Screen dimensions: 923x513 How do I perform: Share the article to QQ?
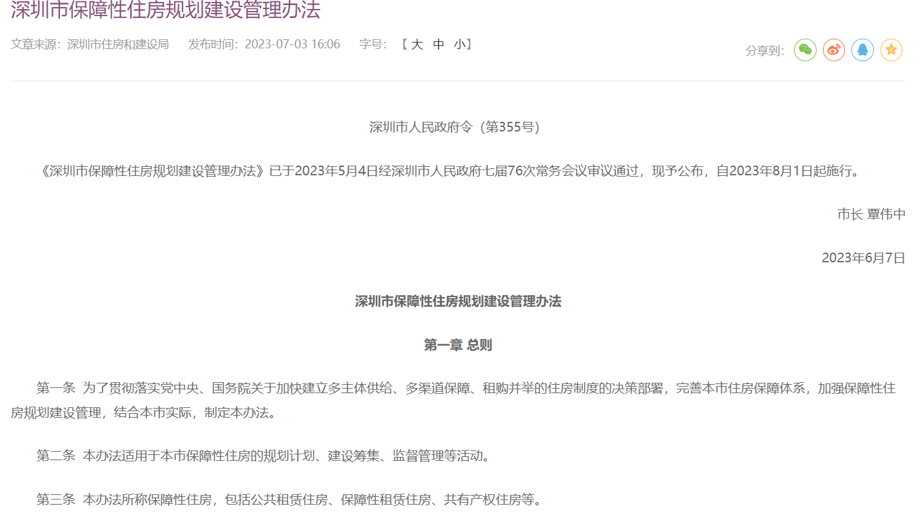coord(862,50)
